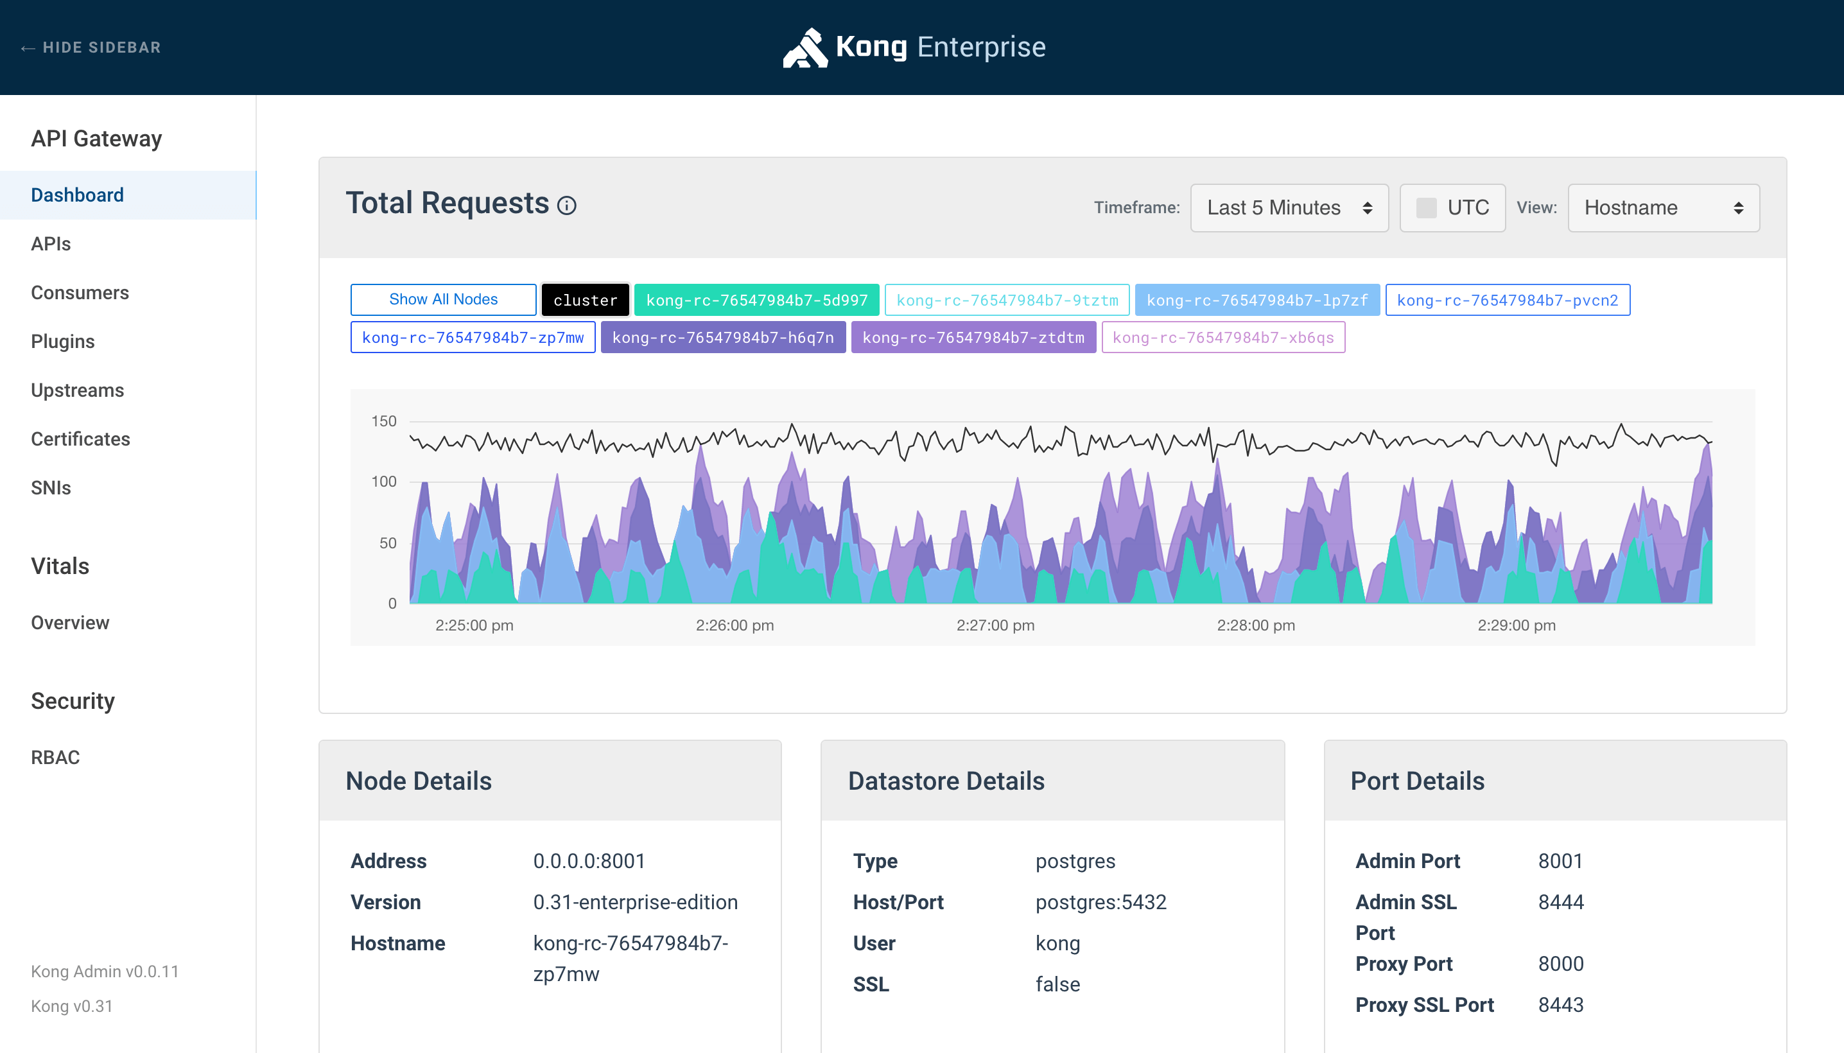Toggle node kong-rc-76547984b7-xb6qs visibility

pyautogui.click(x=1223, y=338)
